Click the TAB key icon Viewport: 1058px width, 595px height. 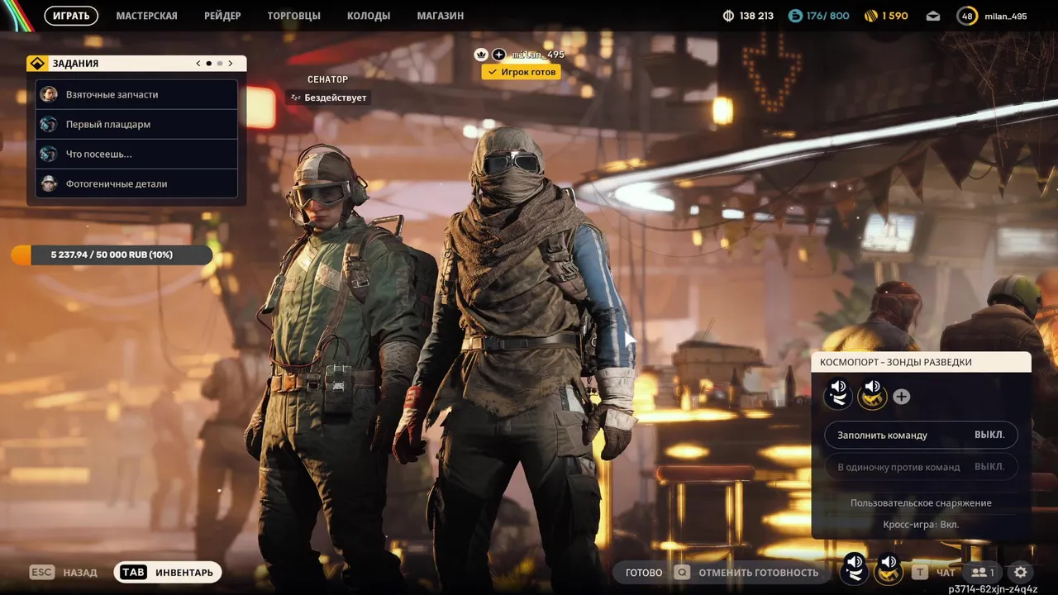point(133,572)
